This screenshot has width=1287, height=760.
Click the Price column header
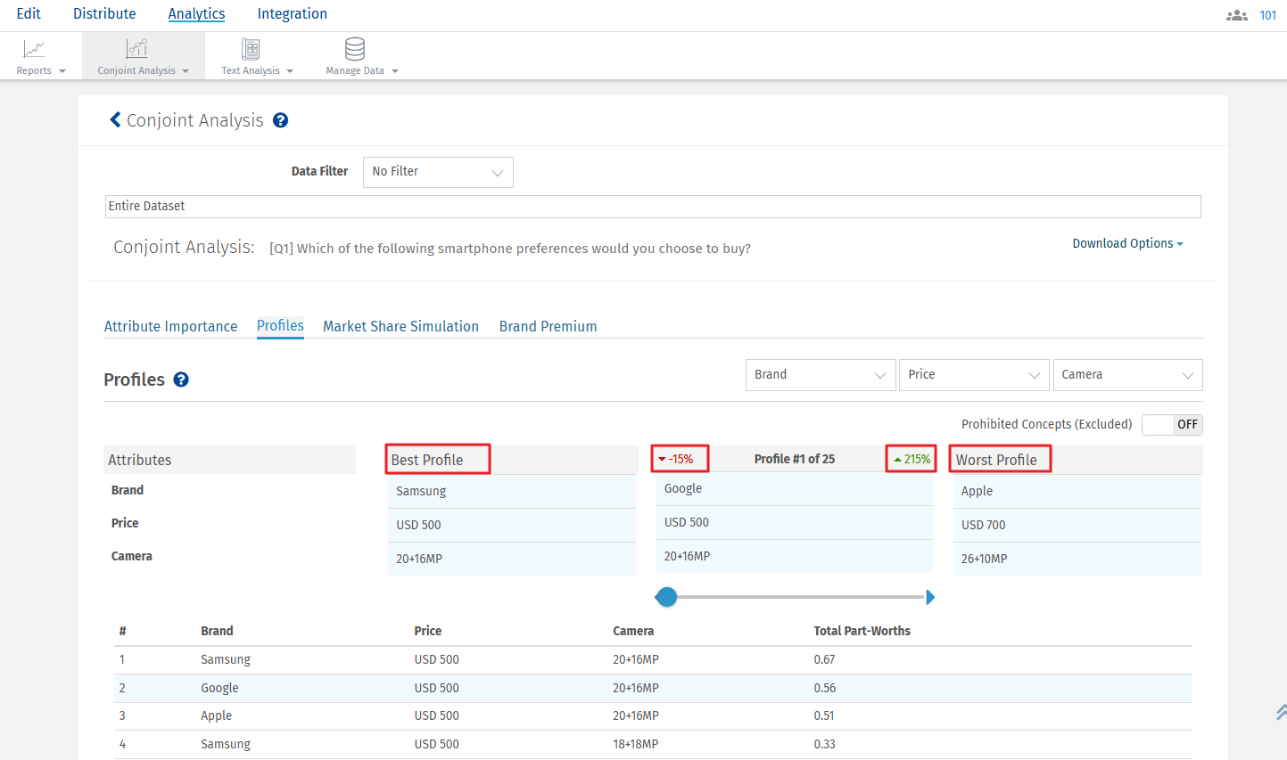[x=428, y=631]
